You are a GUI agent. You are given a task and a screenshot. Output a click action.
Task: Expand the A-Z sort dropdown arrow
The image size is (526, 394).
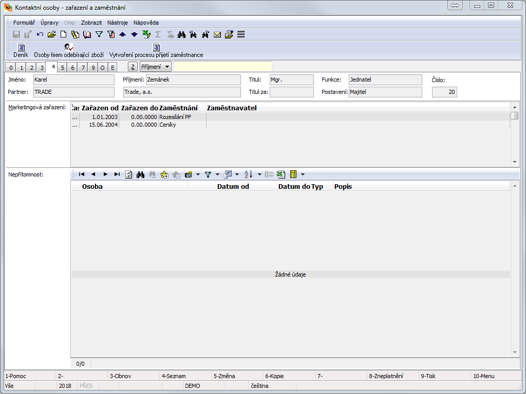(259, 174)
